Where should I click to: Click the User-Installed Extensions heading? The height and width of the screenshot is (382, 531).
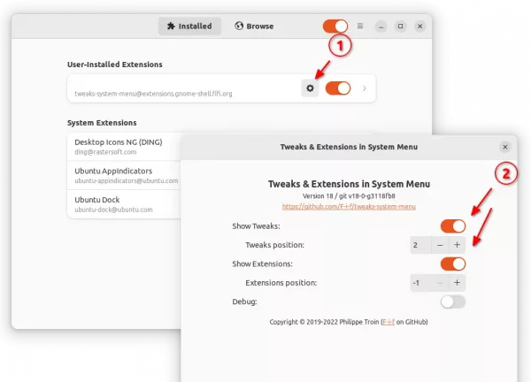click(x=115, y=65)
